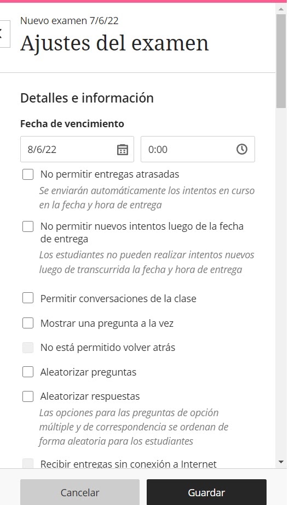Tick the Aleatorizar respuestas checkbox
This screenshot has height=505, width=289.
coord(28,396)
